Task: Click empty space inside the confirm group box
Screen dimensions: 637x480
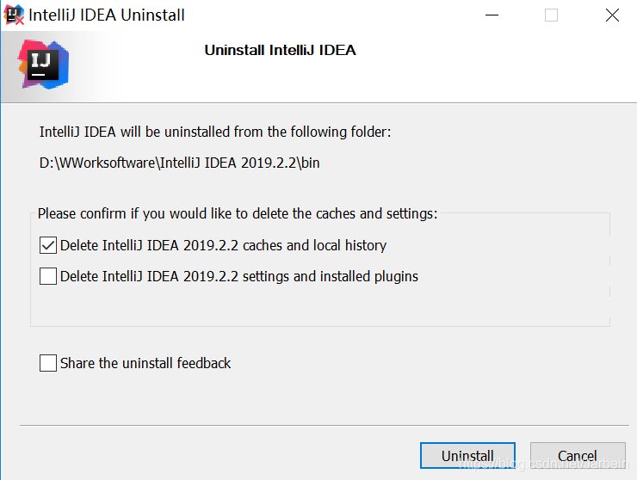Action: click(318, 305)
